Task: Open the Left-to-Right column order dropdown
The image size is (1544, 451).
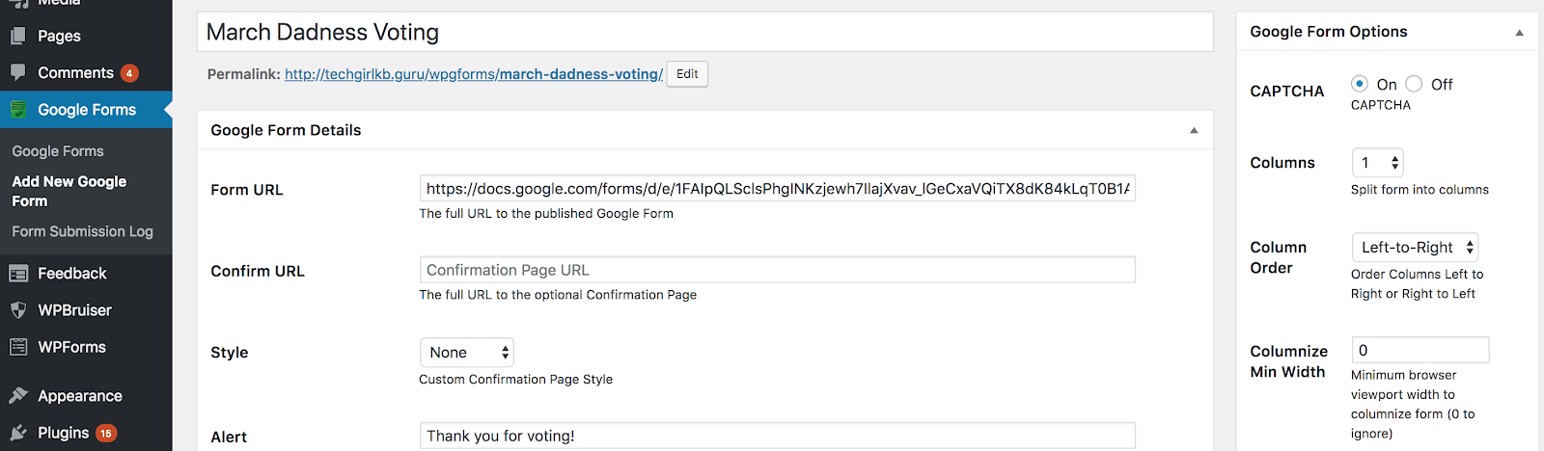Action: tap(1415, 248)
